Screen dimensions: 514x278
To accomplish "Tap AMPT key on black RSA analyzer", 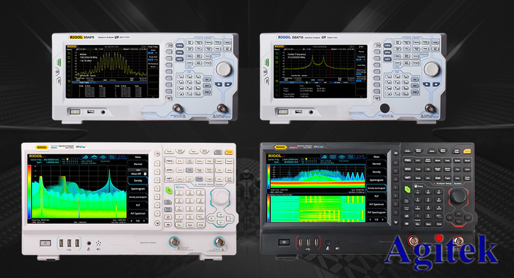I will coord(408,178).
